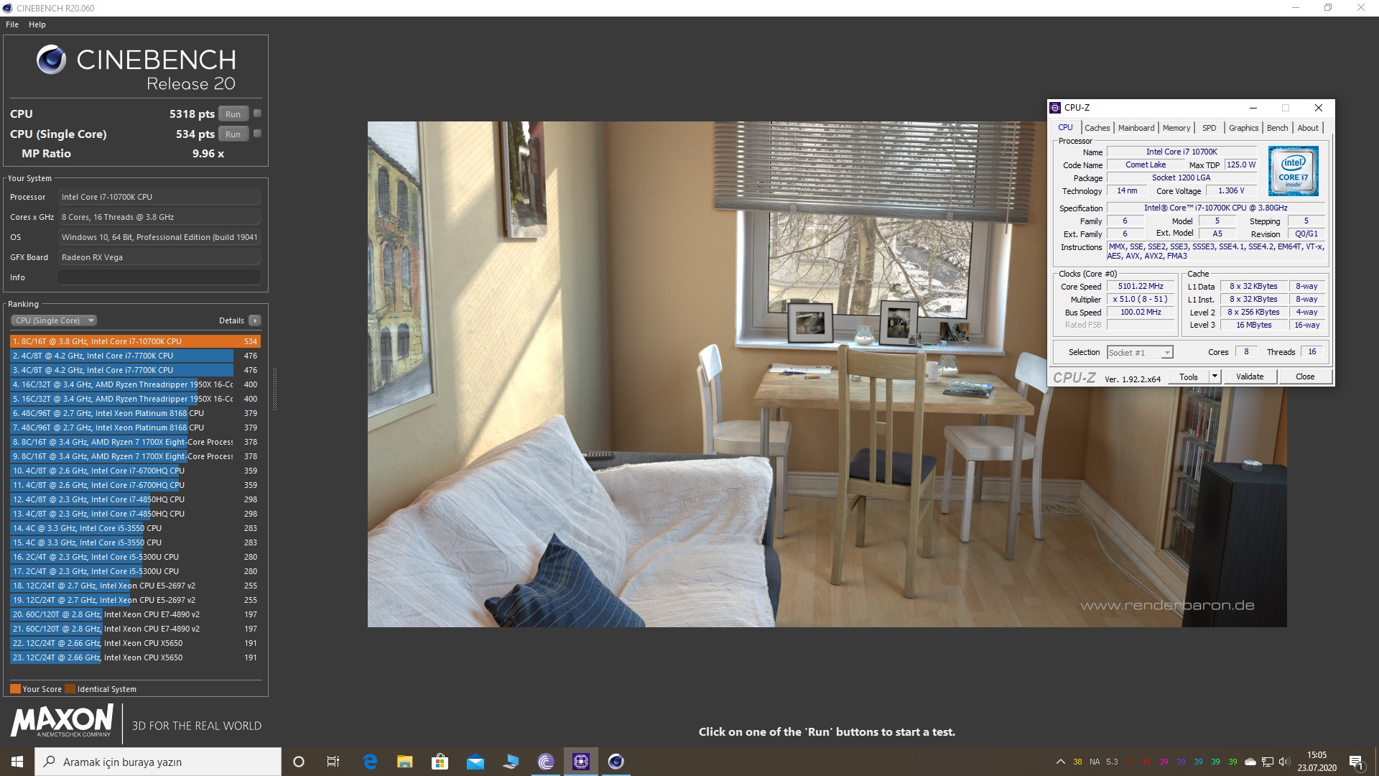Image resolution: width=1379 pixels, height=776 pixels.
Task: Click the Windows search box 'Aramak için buraya yazın'
Action: (158, 762)
